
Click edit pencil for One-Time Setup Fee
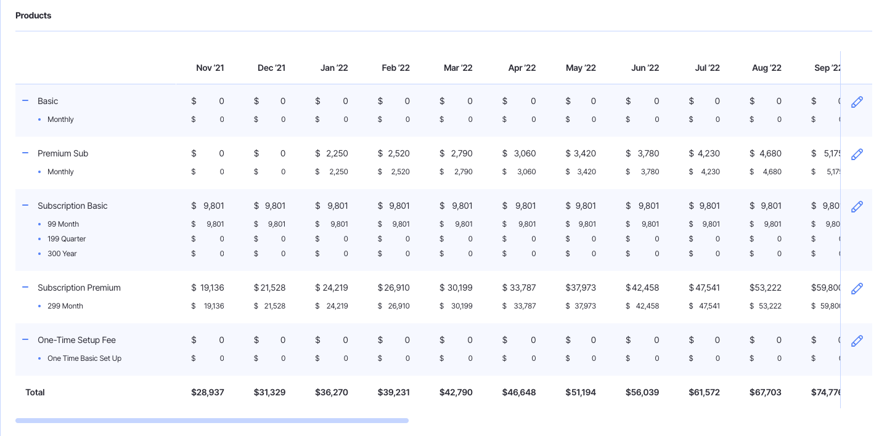[x=857, y=341]
